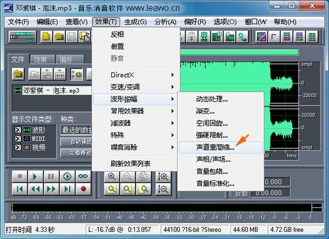Toggle the MIDI file type checkbox
The height and width of the screenshot is (239, 329).
tap(18, 139)
